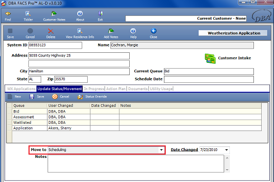Open Customer Notes from top toolbar
274x182 pixels.
tap(54, 14)
